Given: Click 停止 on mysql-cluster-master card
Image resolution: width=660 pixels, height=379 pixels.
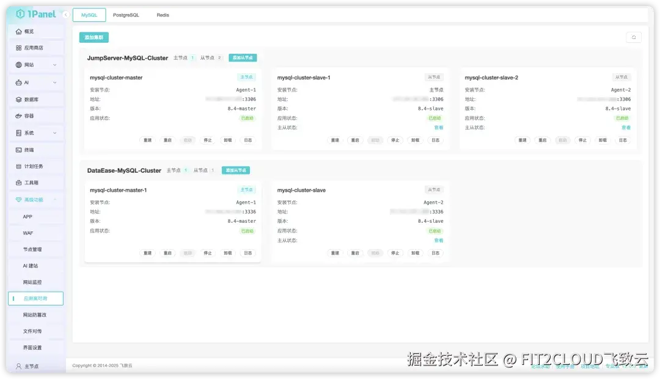Looking at the screenshot, I should [x=208, y=140].
